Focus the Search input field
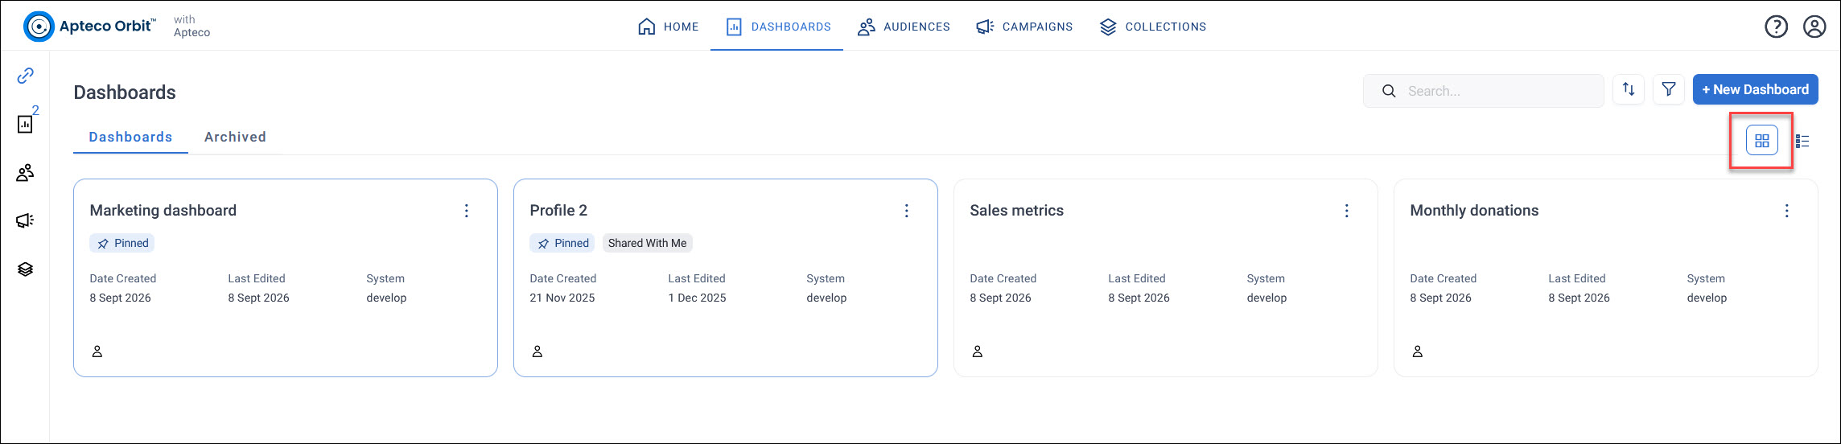 click(1484, 91)
